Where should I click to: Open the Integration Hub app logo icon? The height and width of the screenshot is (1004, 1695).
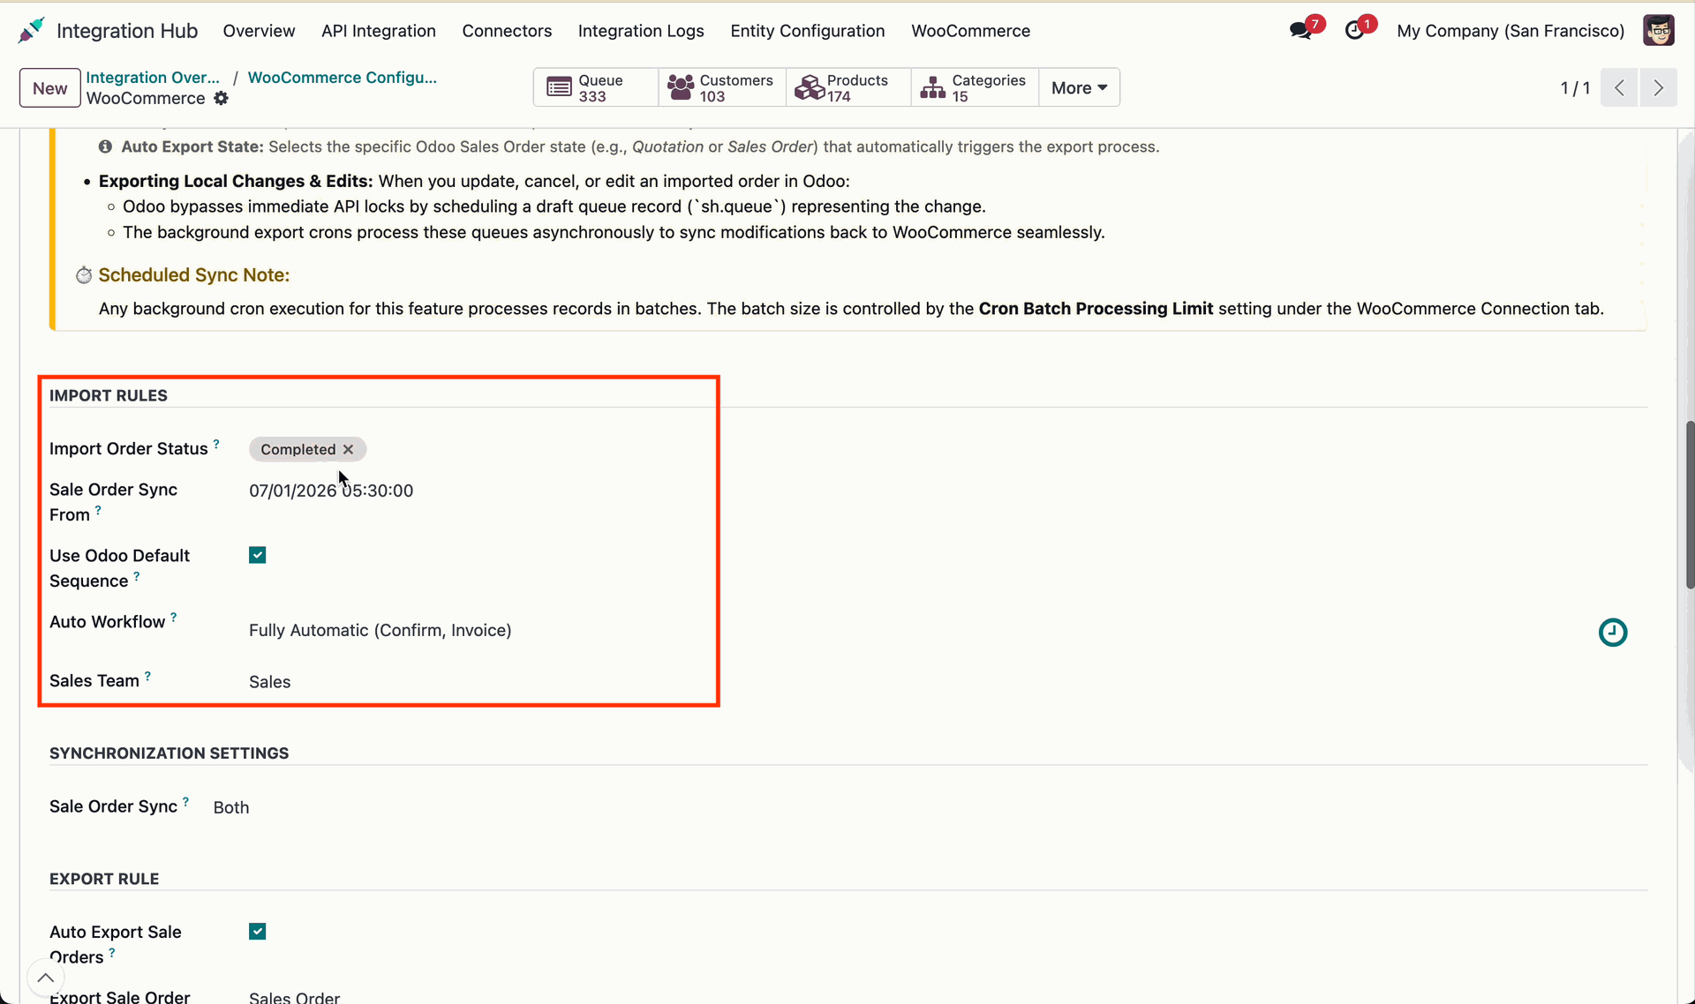(31, 30)
